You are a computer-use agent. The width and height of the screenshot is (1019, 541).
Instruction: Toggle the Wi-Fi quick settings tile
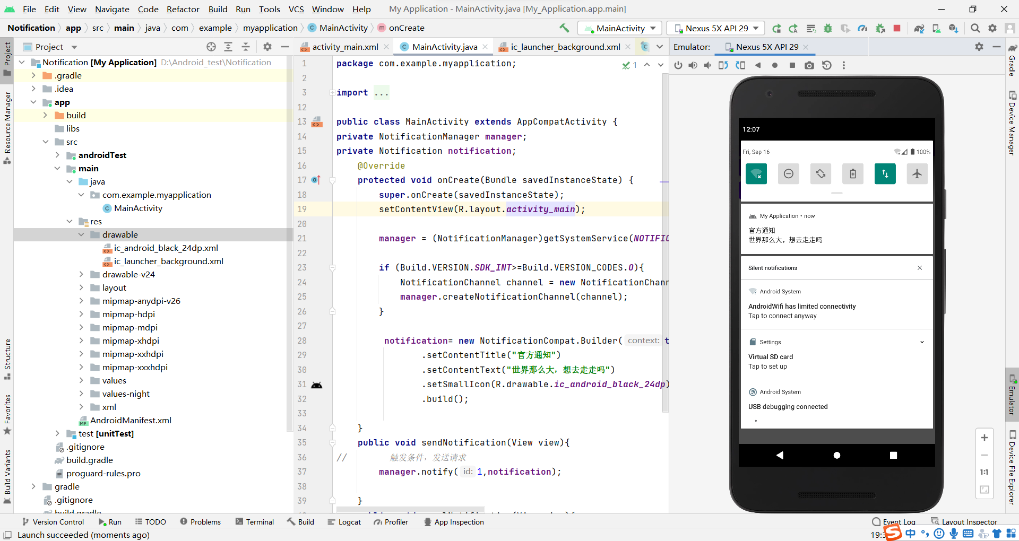pos(756,173)
